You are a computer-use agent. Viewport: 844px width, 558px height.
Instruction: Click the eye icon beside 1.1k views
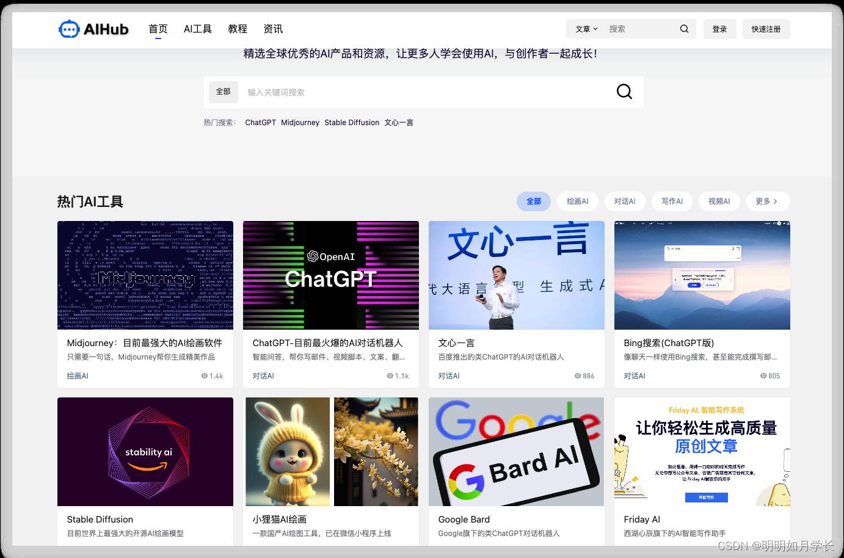coord(390,376)
